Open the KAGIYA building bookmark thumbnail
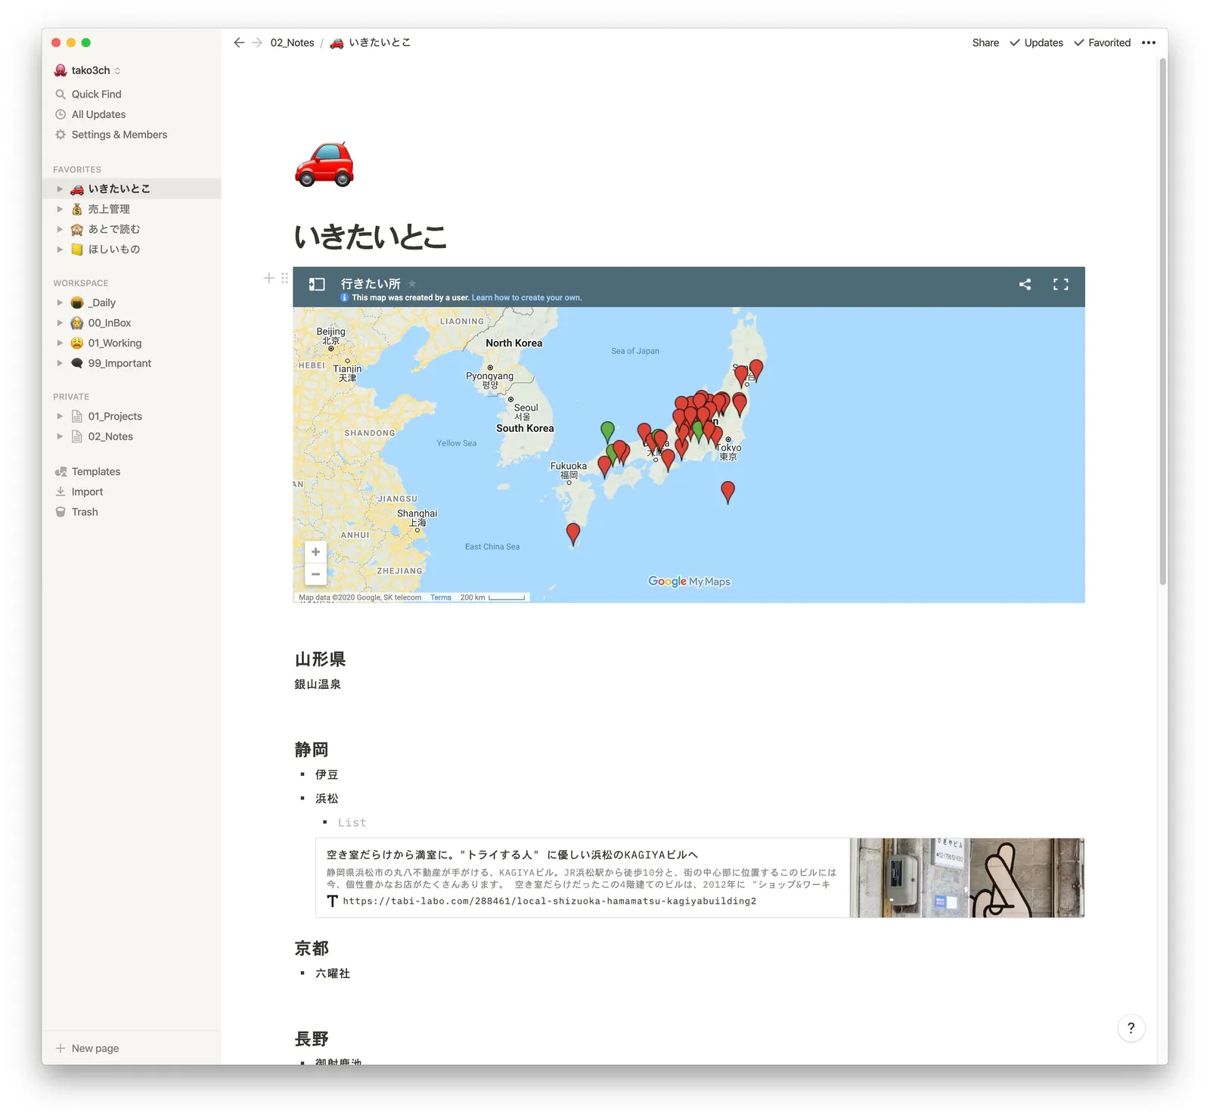This screenshot has width=1210, height=1120. click(x=966, y=878)
